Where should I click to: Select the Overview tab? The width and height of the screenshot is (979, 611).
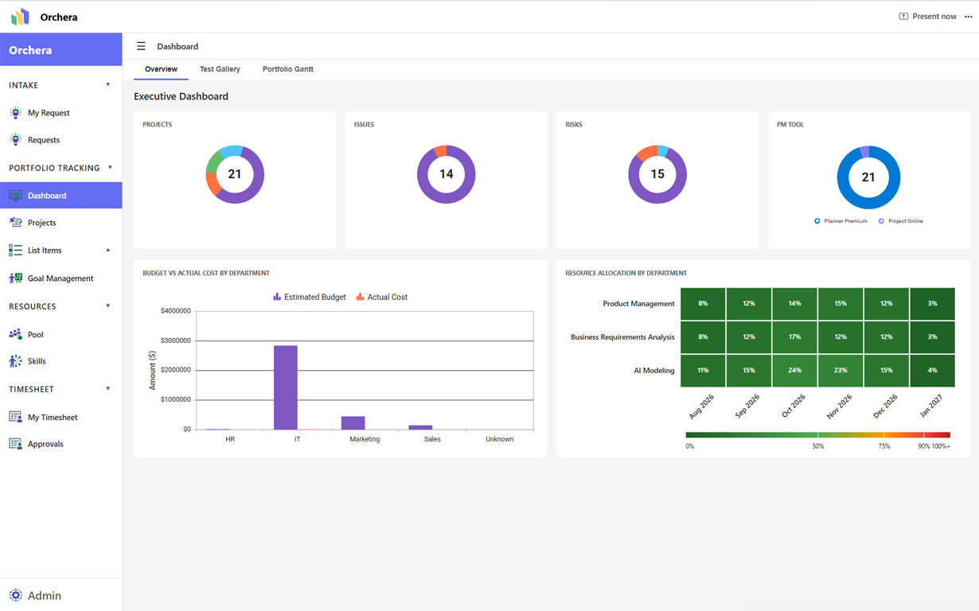(x=161, y=69)
